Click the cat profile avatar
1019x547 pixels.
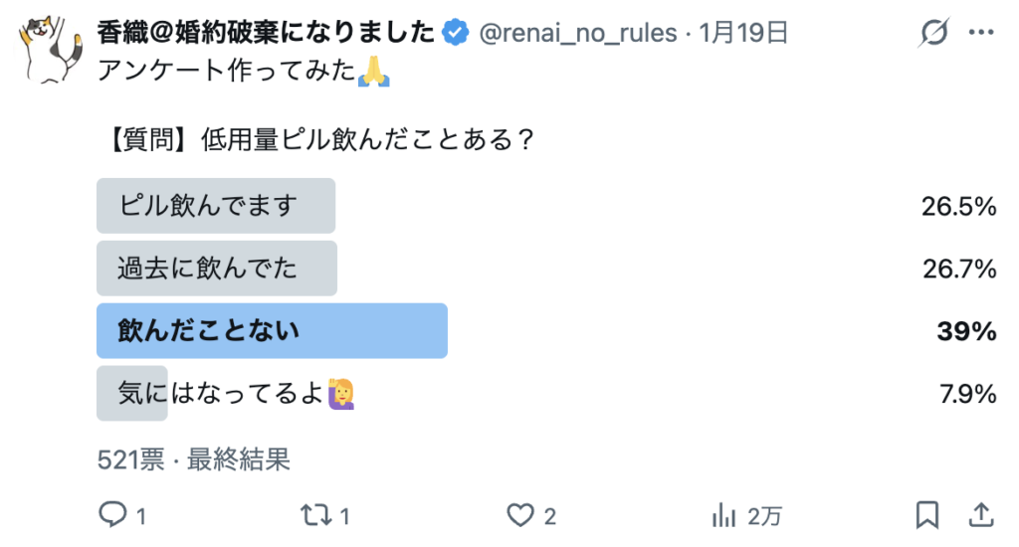tap(51, 52)
